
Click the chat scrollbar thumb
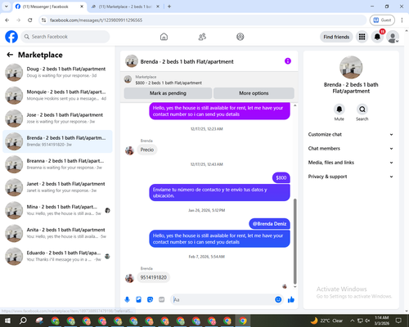pos(294,241)
